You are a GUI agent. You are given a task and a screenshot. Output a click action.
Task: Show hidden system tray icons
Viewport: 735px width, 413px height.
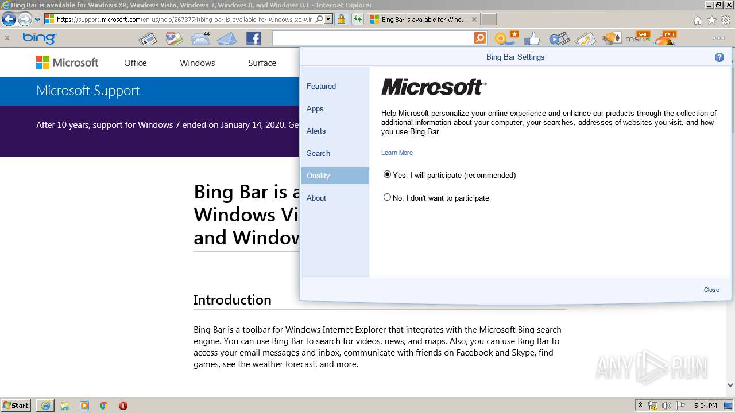(640, 405)
